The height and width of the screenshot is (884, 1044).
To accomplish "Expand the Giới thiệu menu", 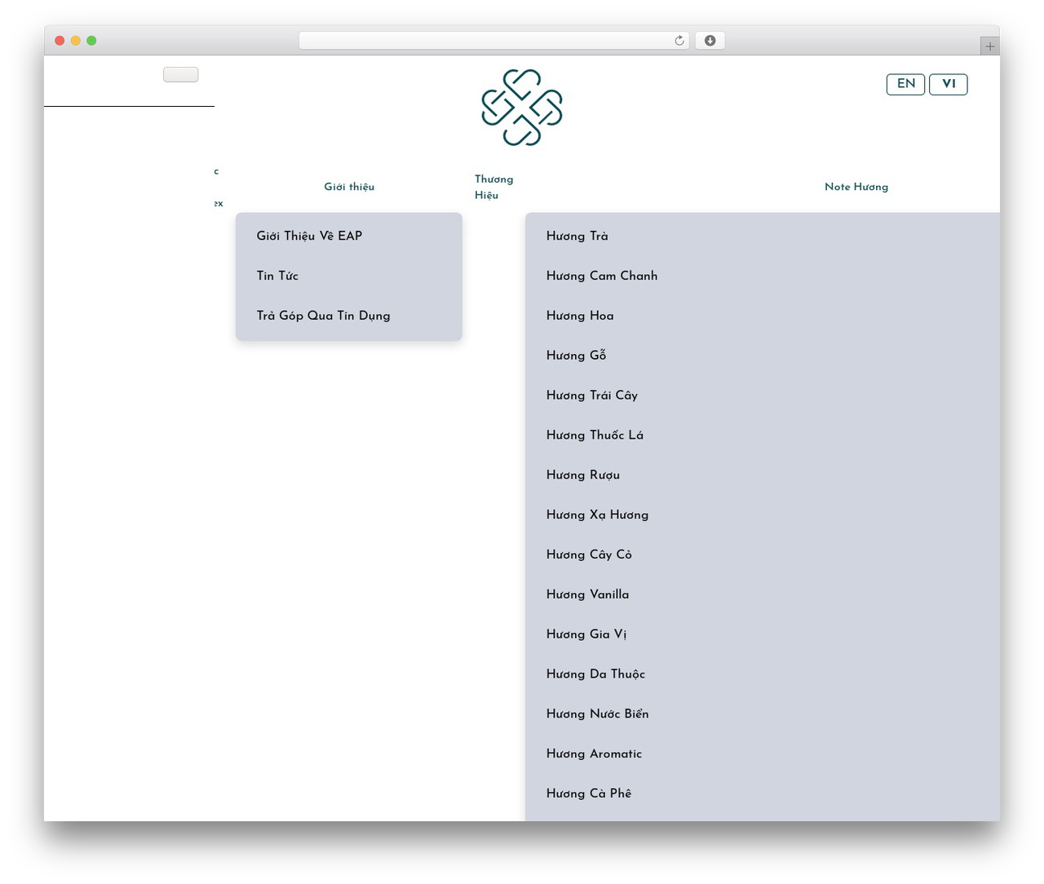I will (x=349, y=187).
